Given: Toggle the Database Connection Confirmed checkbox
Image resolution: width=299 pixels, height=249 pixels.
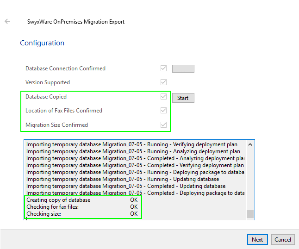Looking at the screenshot, I should pyautogui.click(x=163, y=68).
